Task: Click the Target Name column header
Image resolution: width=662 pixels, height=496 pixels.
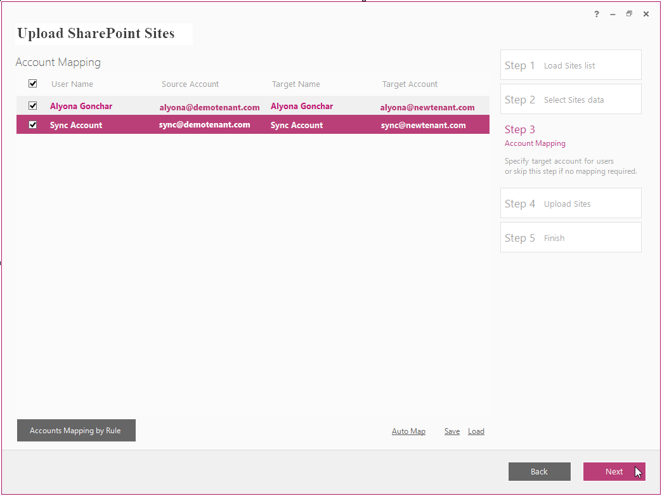Action: [x=296, y=84]
